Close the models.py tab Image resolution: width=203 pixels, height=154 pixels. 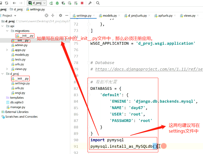[119, 16]
